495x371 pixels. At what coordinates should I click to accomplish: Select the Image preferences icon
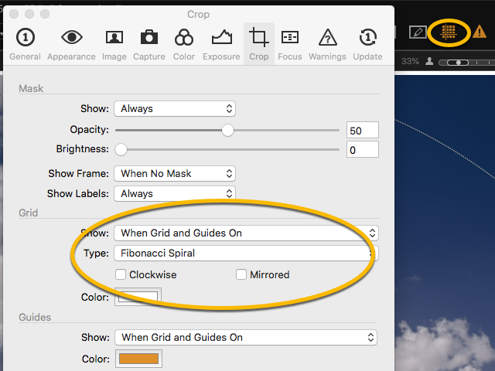coord(114,43)
